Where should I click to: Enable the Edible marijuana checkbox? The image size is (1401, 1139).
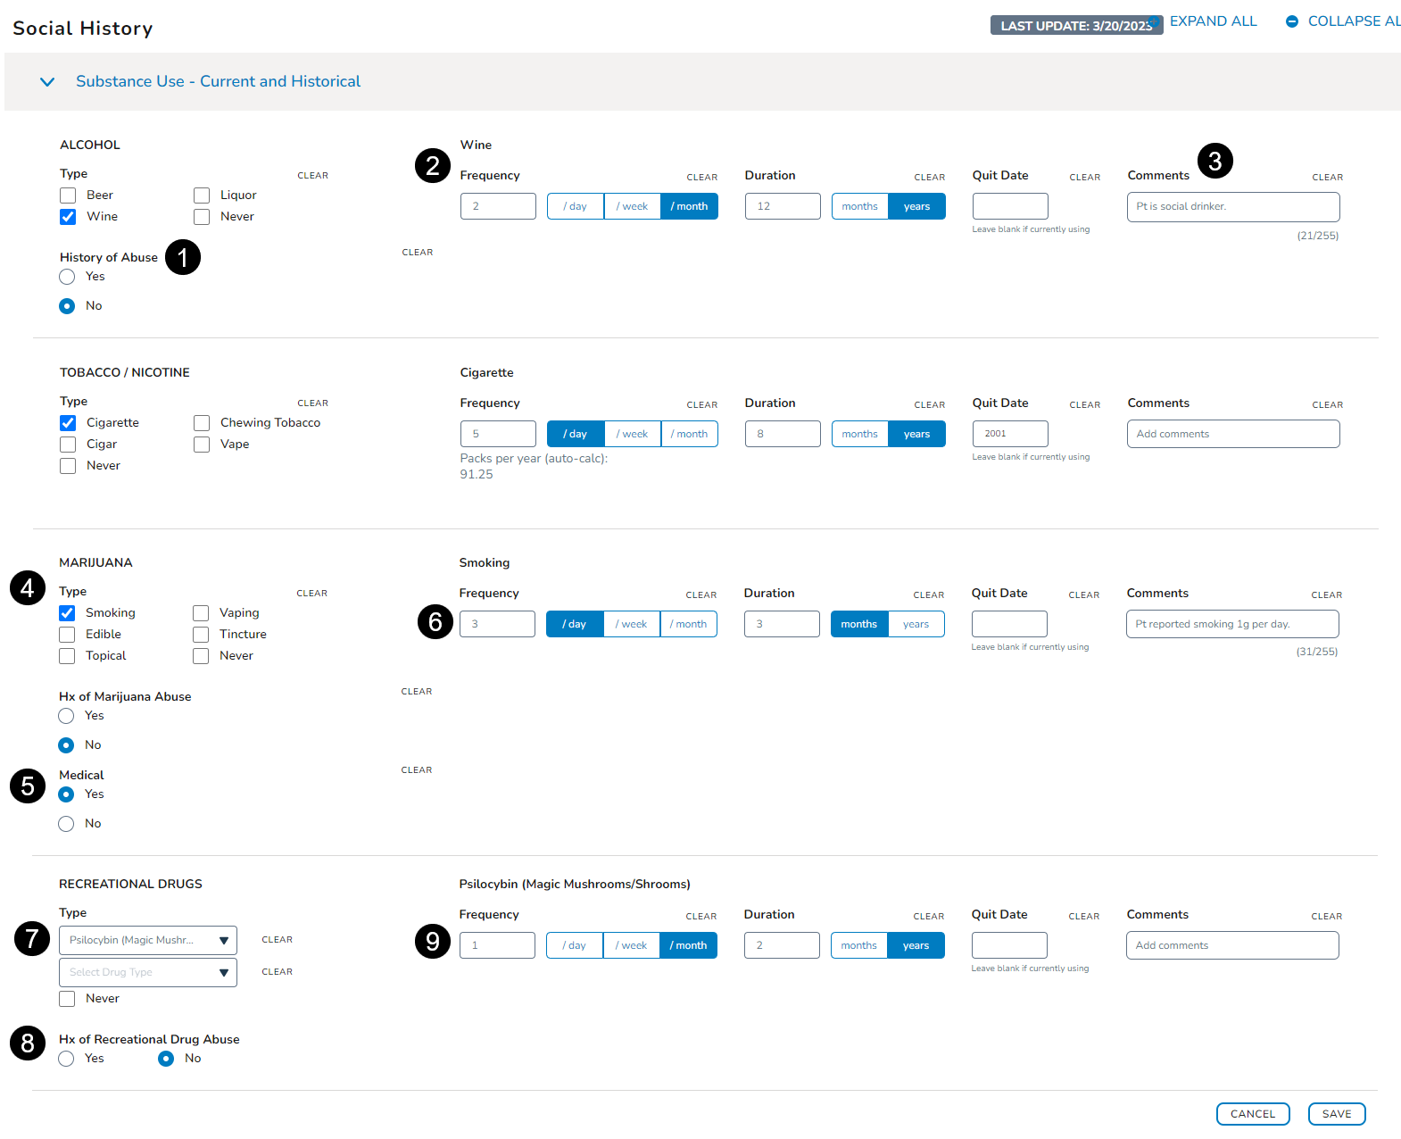tap(67, 635)
